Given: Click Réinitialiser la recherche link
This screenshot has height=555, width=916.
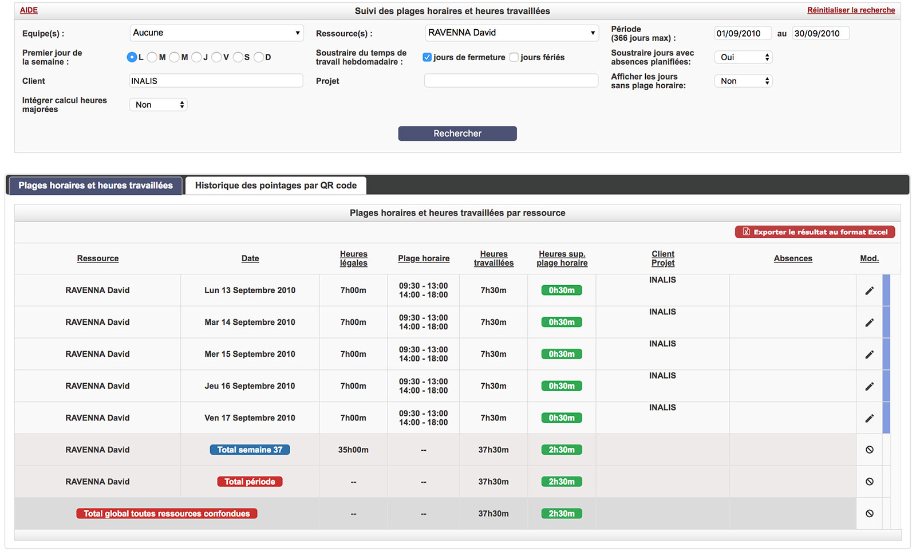Looking at the screenshot, I should [x=851, y=10].
